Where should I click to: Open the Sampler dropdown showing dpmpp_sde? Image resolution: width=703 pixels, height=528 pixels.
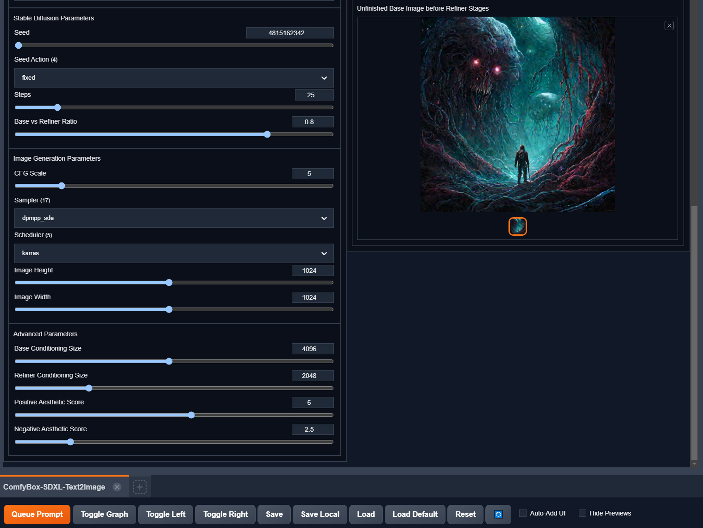coord(174,218)
